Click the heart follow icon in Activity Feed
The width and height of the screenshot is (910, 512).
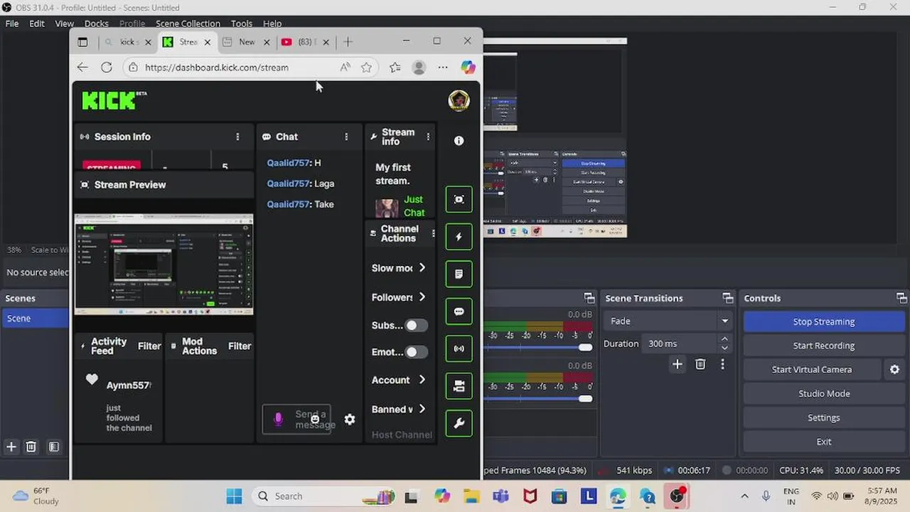92,380
